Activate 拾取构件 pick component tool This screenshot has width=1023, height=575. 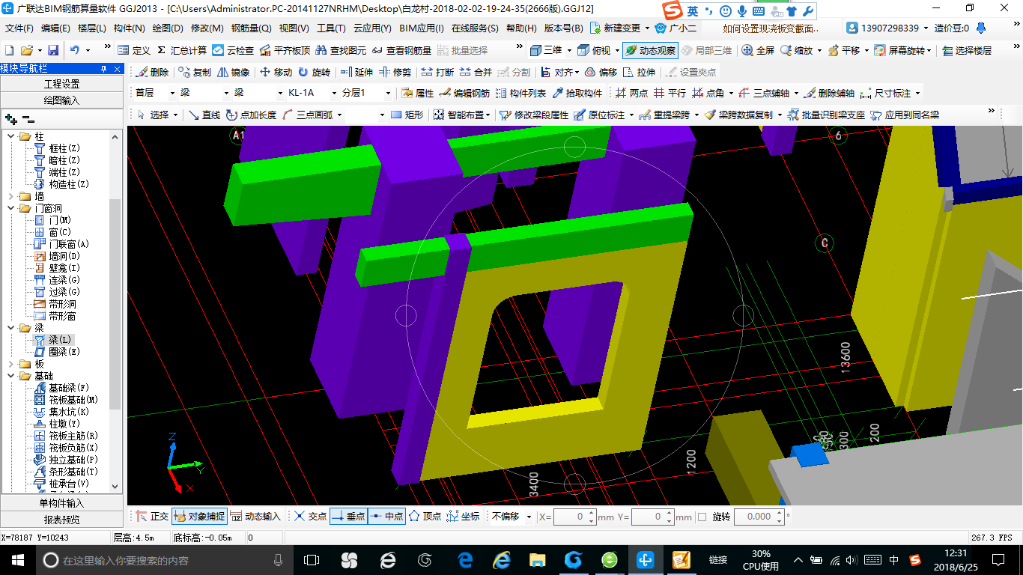577,93
